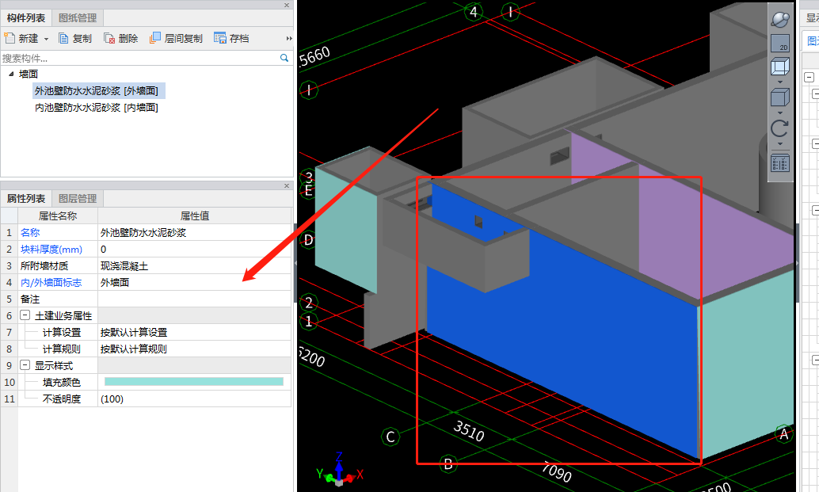Select the 备注 property row label
The height and width of the screenshot is (492, 819).
coord(30,299)
